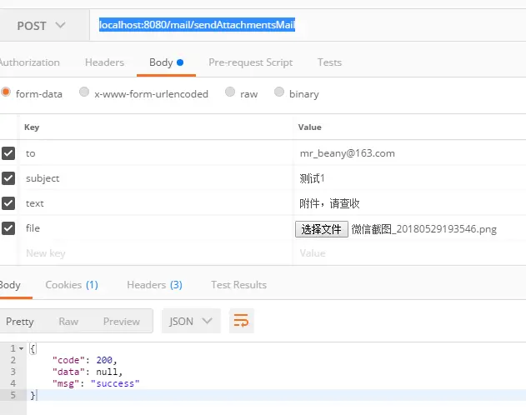
Task: Choose the binary body option
Action: pos(279,92)
